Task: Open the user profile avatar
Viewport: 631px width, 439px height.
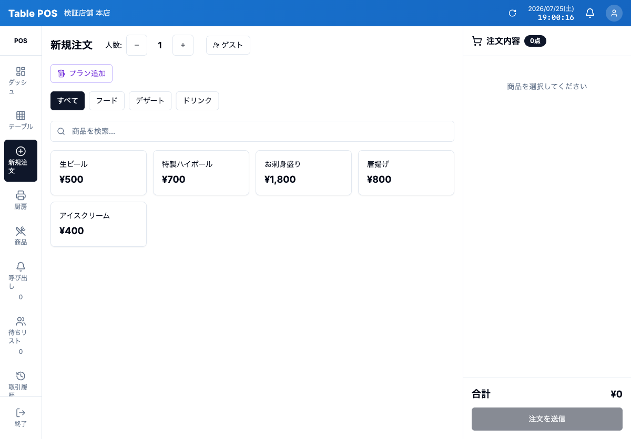Action: [x=614, y=13]
